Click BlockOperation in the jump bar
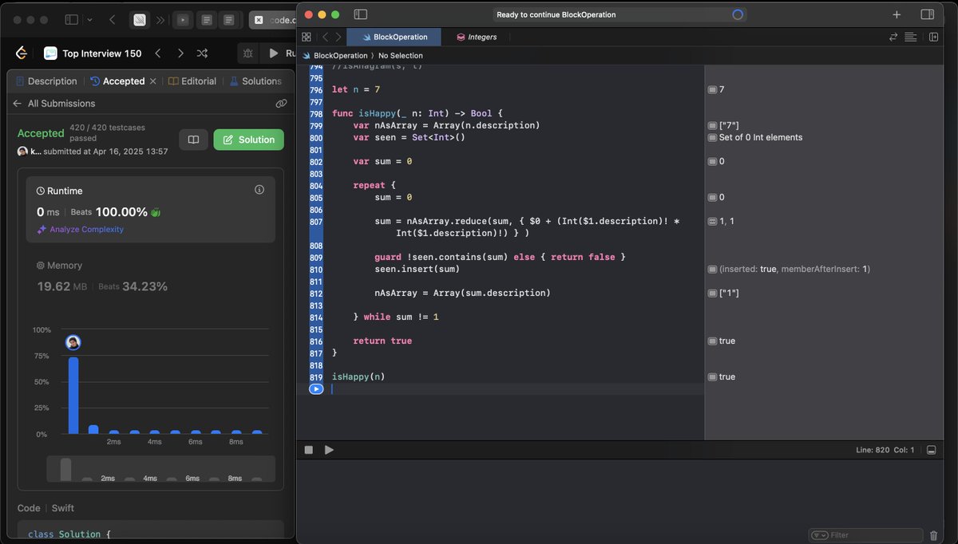 335,56
